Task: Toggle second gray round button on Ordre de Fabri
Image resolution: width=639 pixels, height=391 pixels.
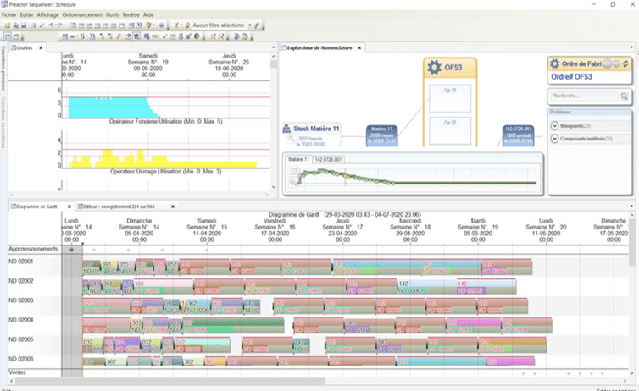Action: (x=616, y=63)
